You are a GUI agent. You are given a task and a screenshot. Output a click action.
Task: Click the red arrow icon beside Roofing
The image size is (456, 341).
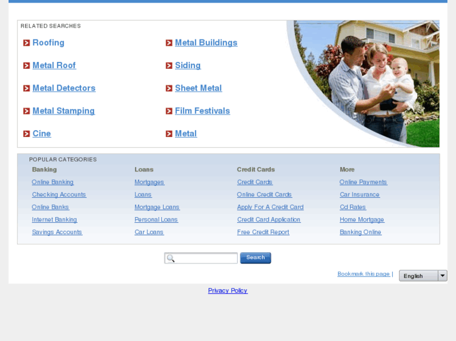point(26,43)
